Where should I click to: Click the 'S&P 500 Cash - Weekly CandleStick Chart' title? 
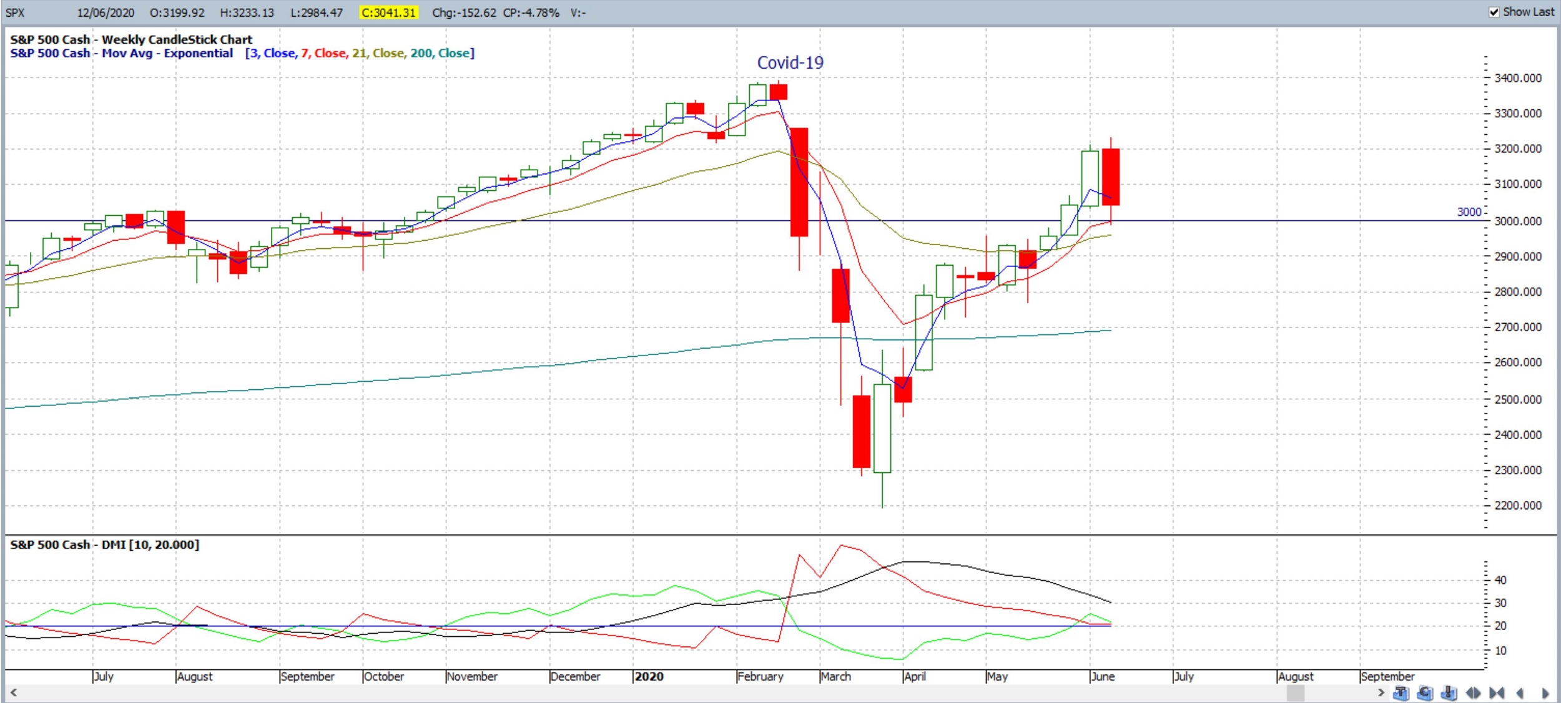(131, 39)
